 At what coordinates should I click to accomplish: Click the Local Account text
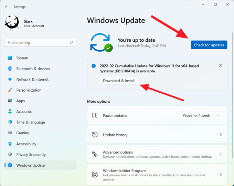[x=34, y=26]
